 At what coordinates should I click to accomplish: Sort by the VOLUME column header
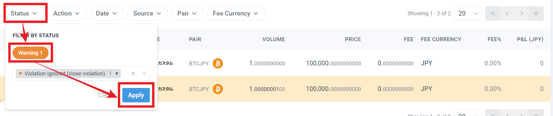click(273, 39)
